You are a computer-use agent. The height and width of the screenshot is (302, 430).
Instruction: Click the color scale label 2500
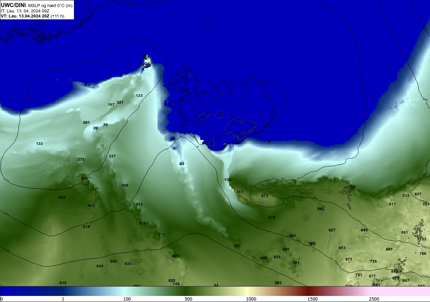click(x=374, y=299)
